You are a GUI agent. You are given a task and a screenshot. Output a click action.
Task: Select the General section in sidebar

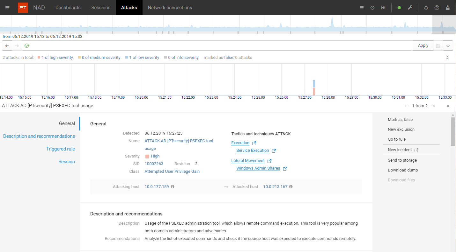click(x=67, y=123)
